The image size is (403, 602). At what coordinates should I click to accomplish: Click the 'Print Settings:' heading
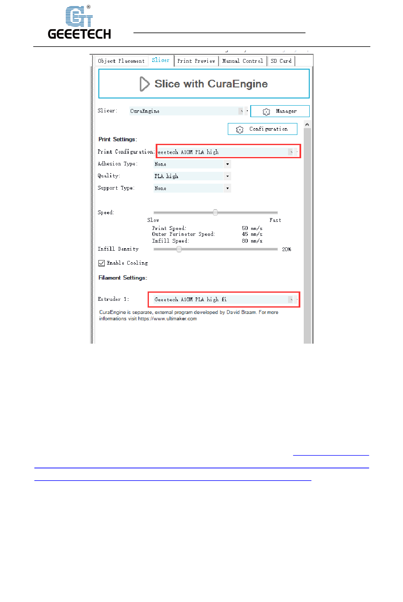coord(118,139)
